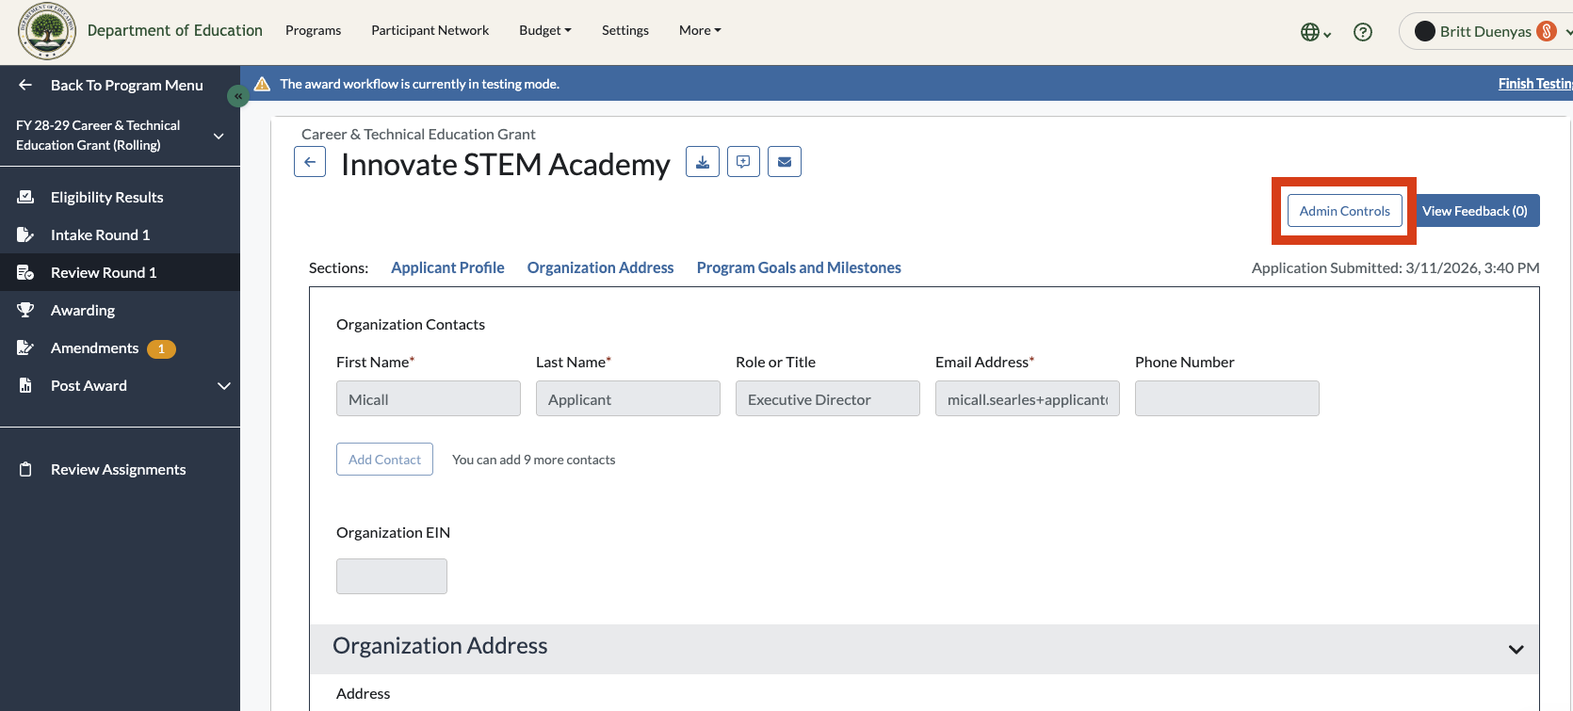
Task: Collapse the Organization Address section chevron
Action: coord(1516,649)
